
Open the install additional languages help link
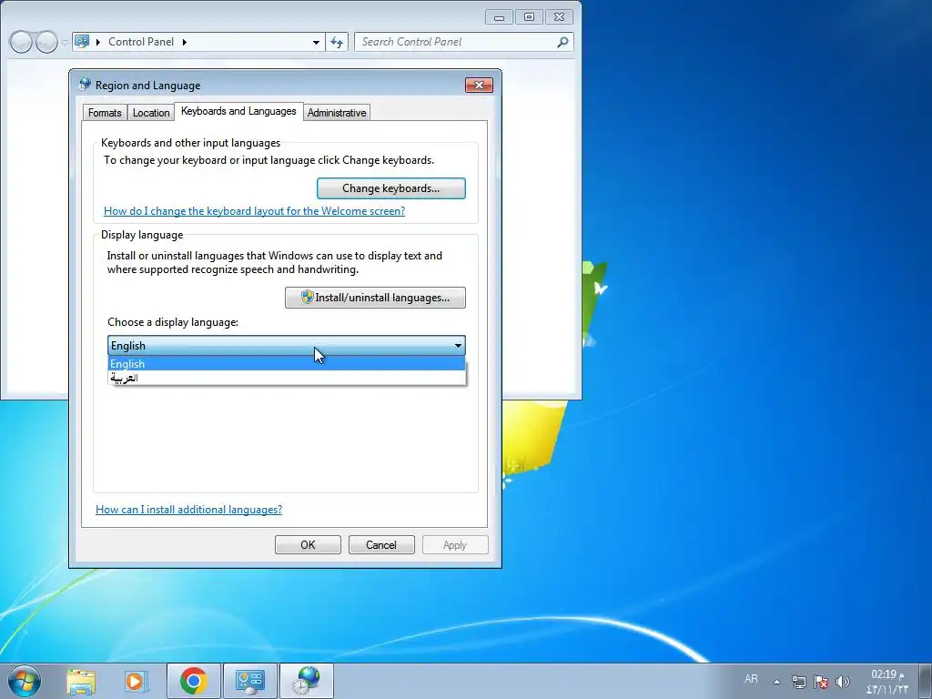[189, 510]
